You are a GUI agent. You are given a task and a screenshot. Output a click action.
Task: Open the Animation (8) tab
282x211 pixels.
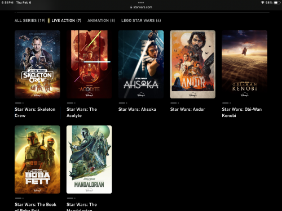(x=101, y=21)
